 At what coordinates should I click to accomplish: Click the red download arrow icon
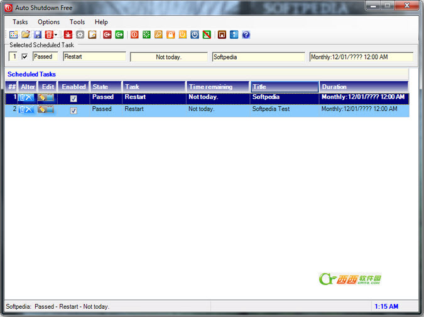[68, 35]
